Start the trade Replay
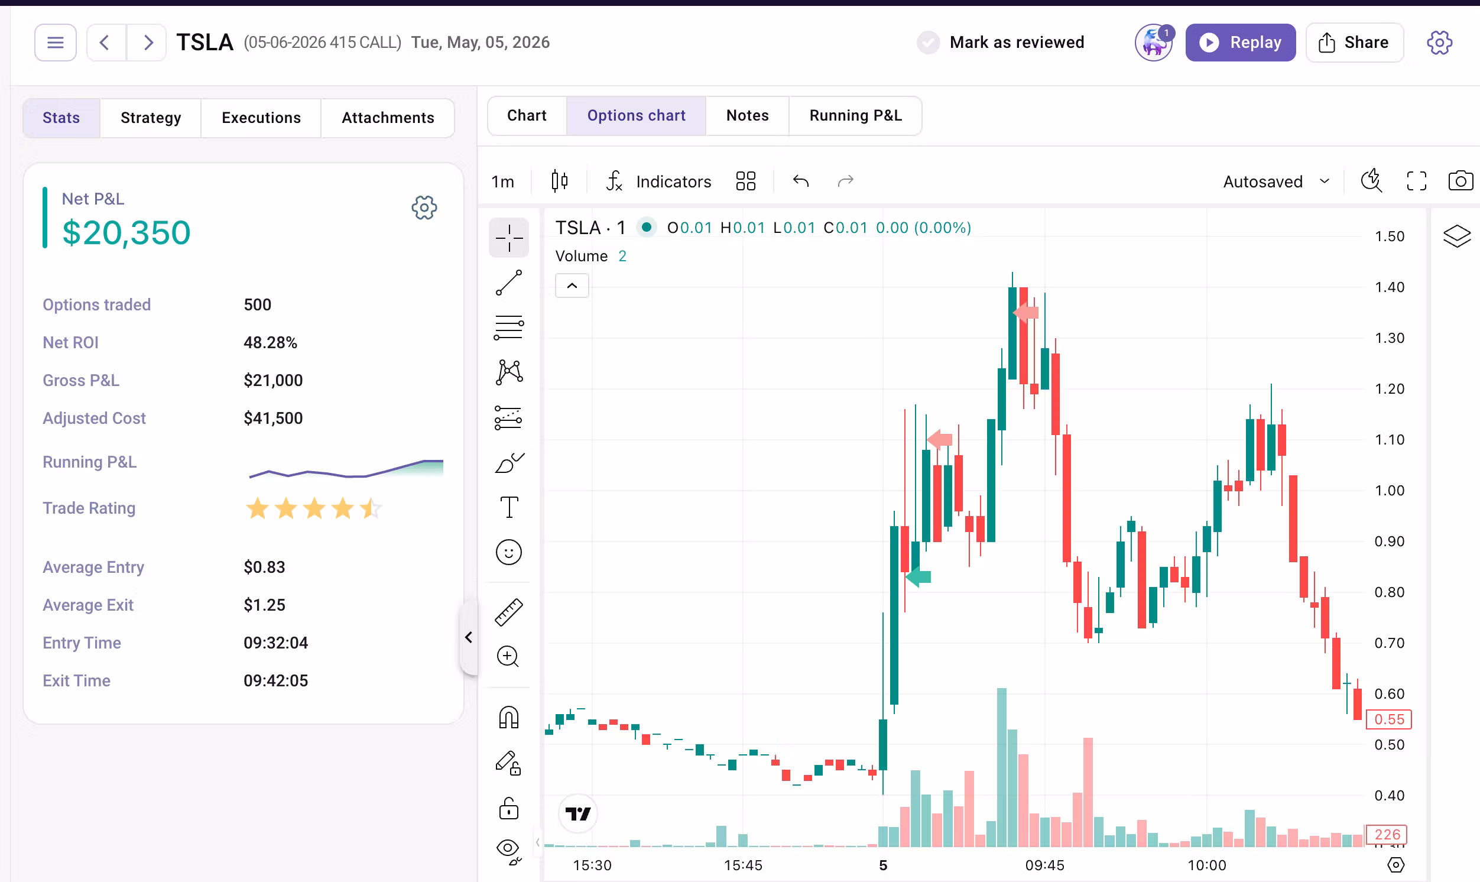 point(1241,42)
